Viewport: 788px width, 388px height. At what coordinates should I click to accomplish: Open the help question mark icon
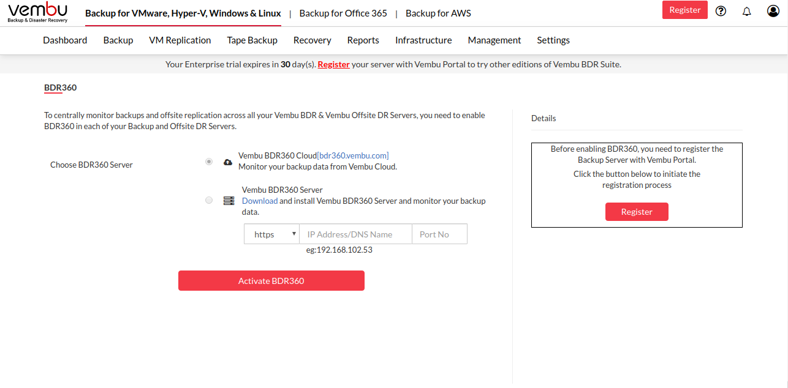[721, 10]
